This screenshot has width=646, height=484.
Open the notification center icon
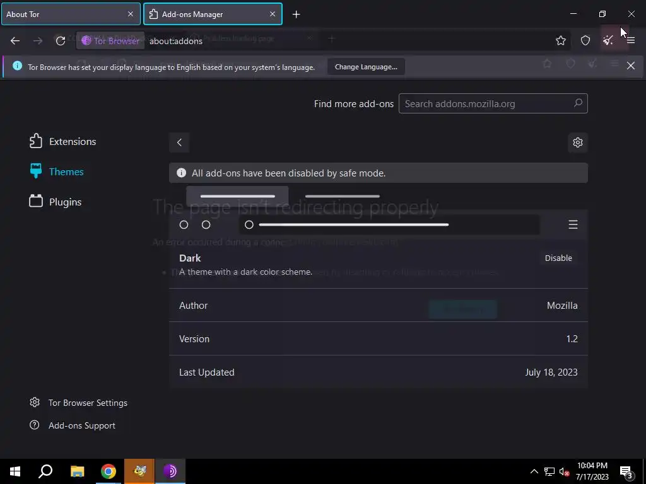(x=626, y=471)
